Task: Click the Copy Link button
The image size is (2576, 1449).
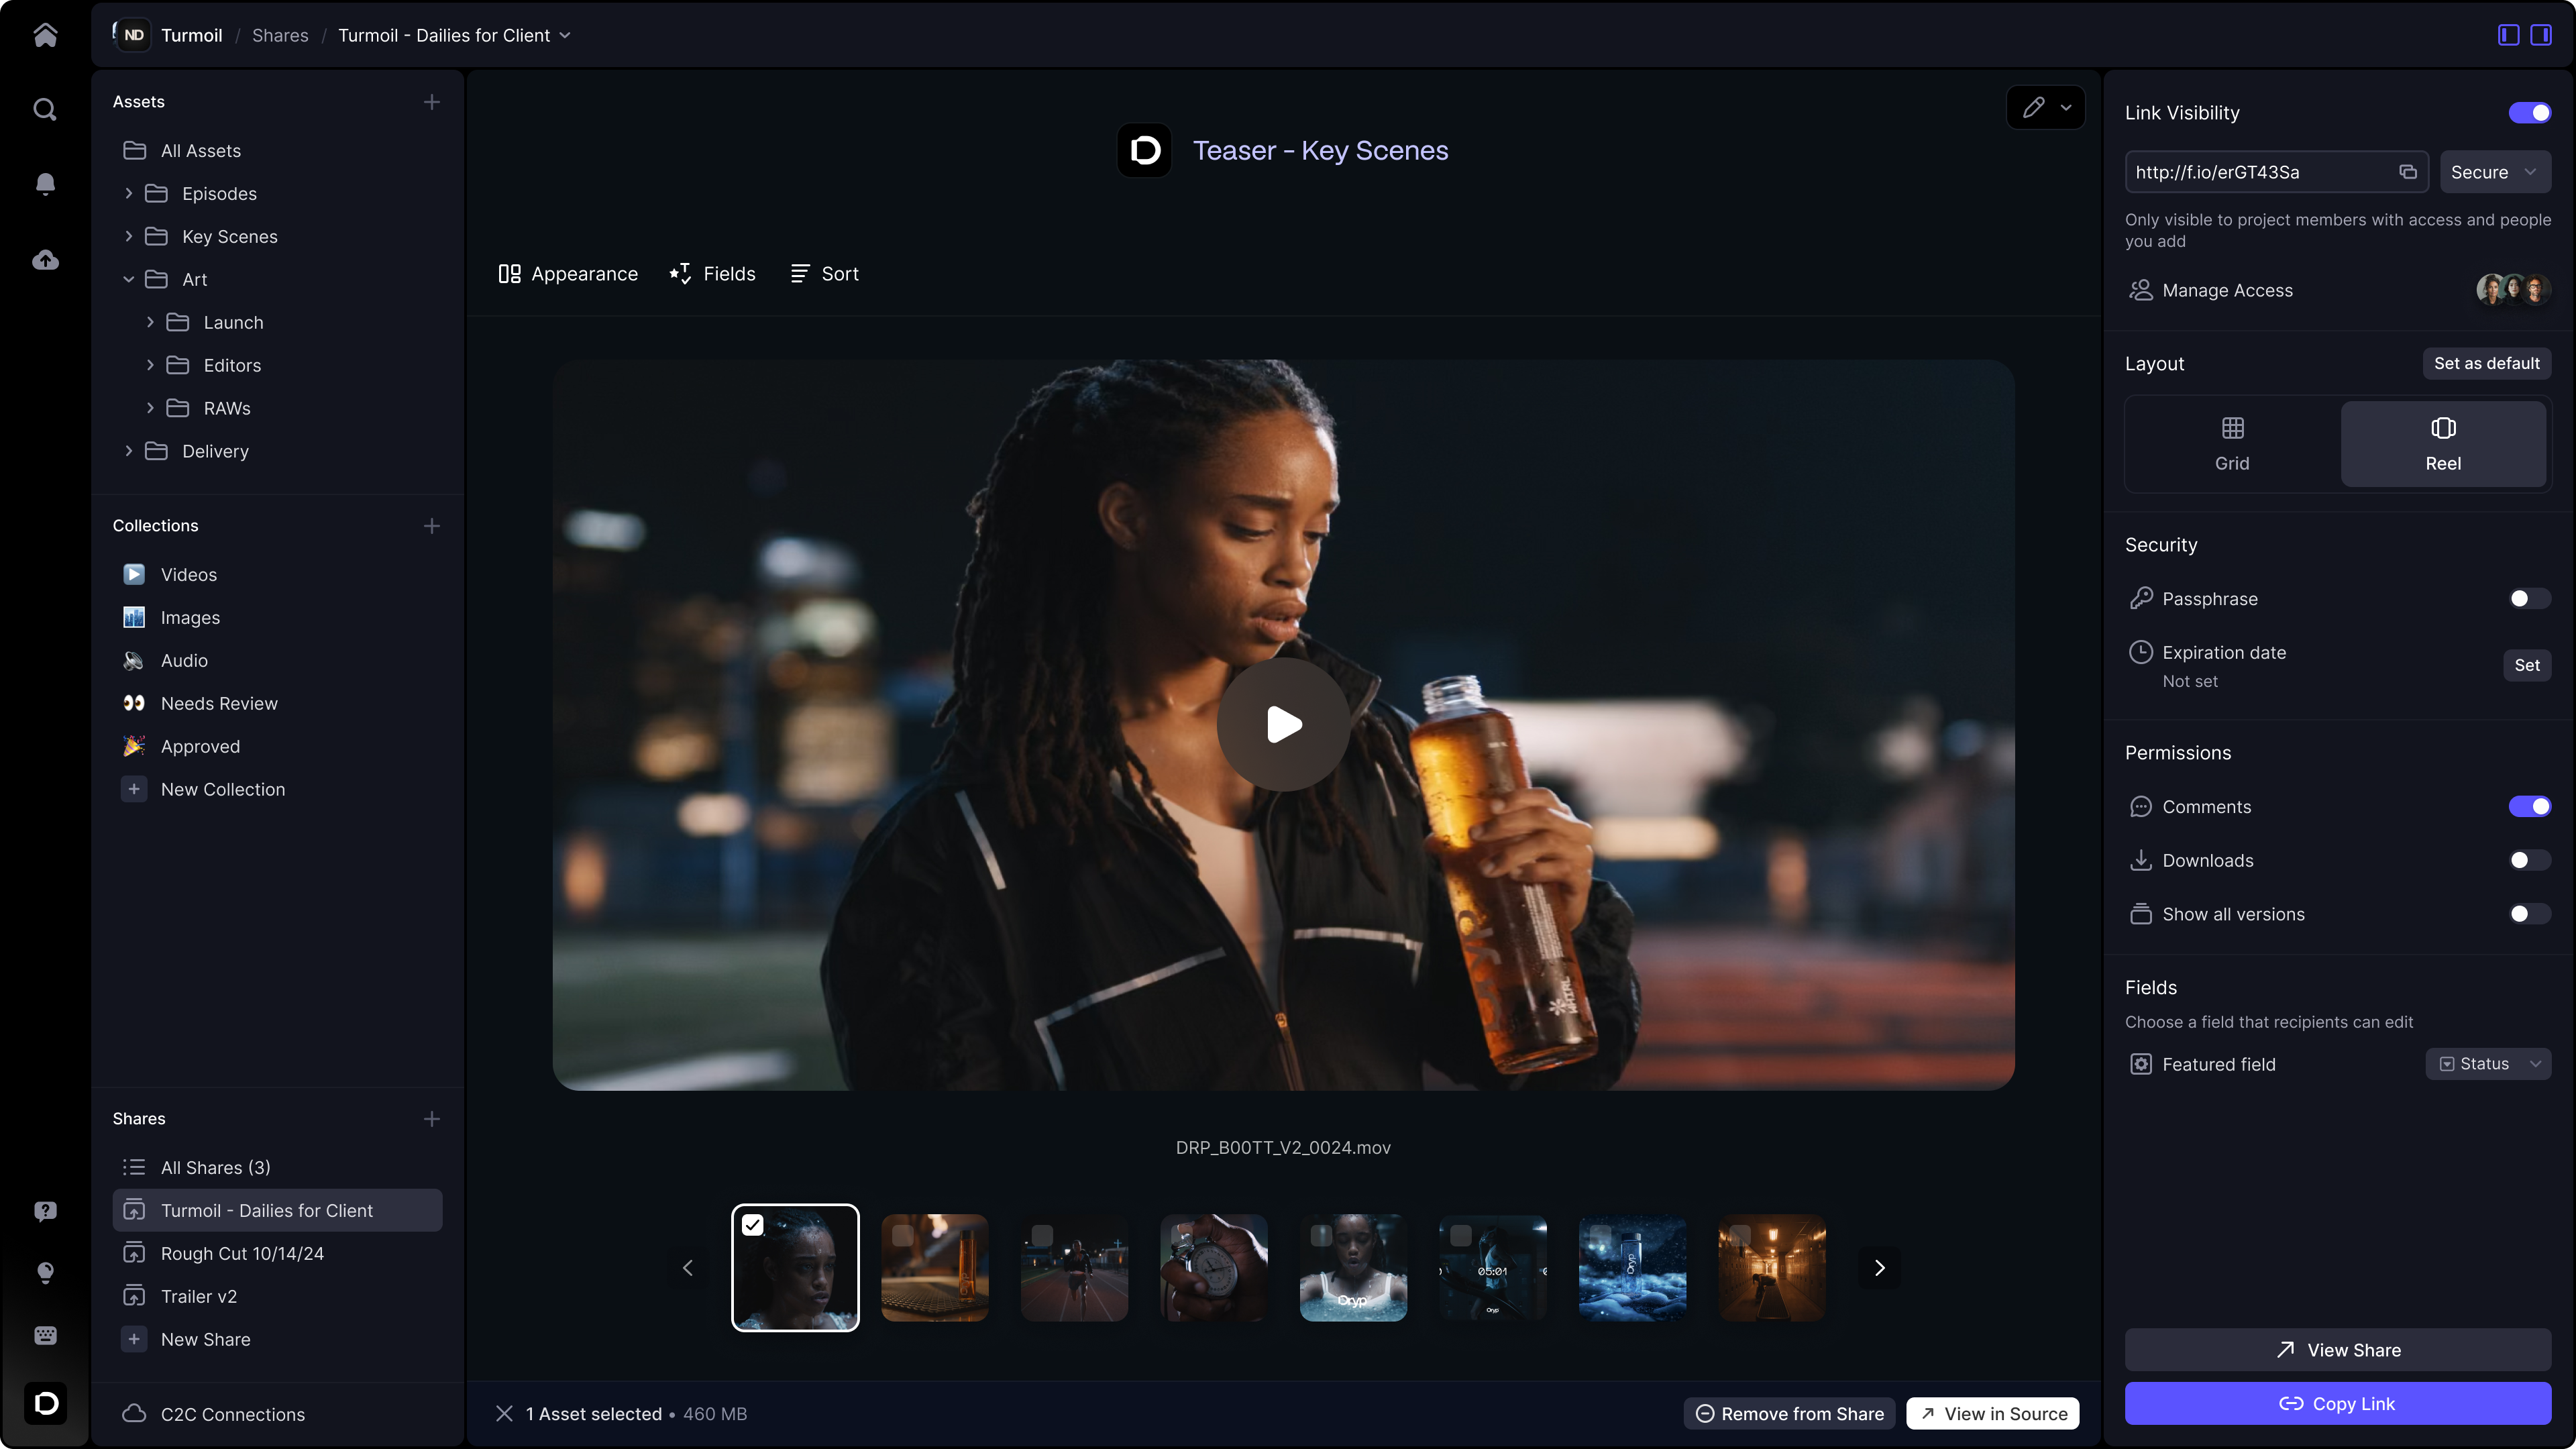Action: pos(2337,1403)
